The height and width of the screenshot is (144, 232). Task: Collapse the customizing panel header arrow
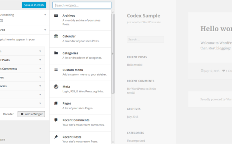[x=45, y=15]
